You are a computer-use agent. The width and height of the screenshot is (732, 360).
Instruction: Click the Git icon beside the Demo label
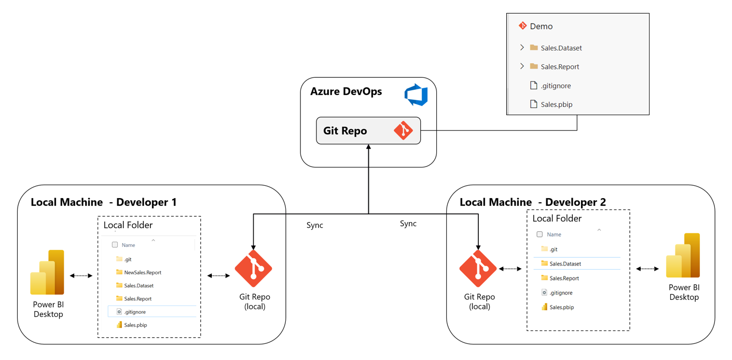point(522,25)
